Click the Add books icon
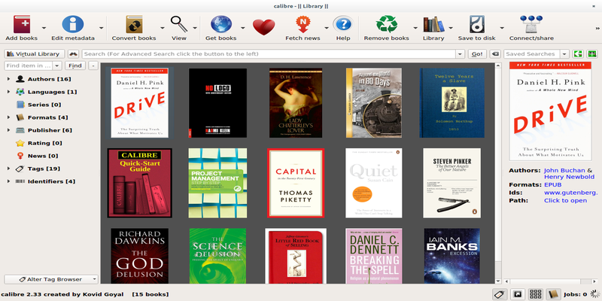Image resolution: width=602 pixels, height=301 pixels. (22, 25)
